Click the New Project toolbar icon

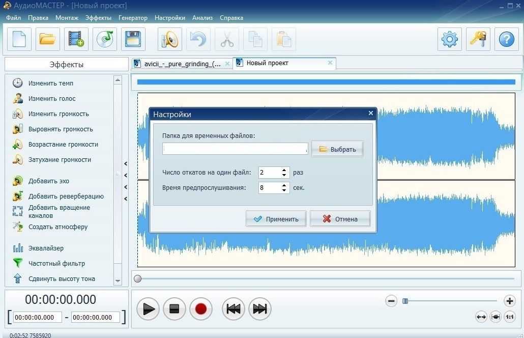(19, 39)
